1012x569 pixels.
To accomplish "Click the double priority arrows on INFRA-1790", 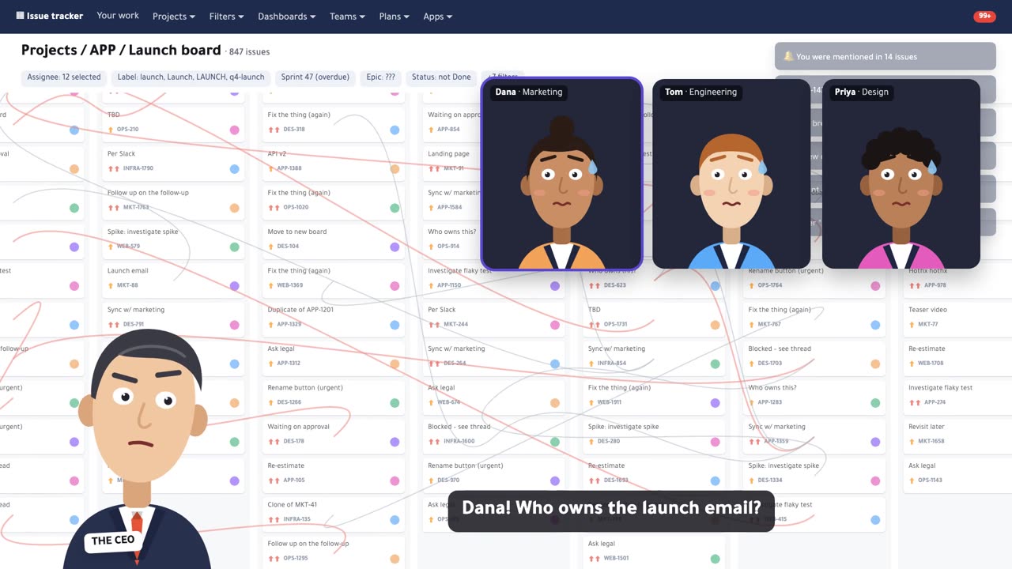I will point(114,168).
